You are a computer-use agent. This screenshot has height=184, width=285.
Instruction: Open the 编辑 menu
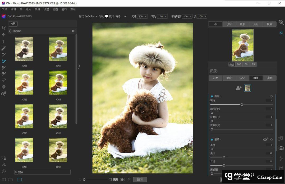(x=13, y=9)
